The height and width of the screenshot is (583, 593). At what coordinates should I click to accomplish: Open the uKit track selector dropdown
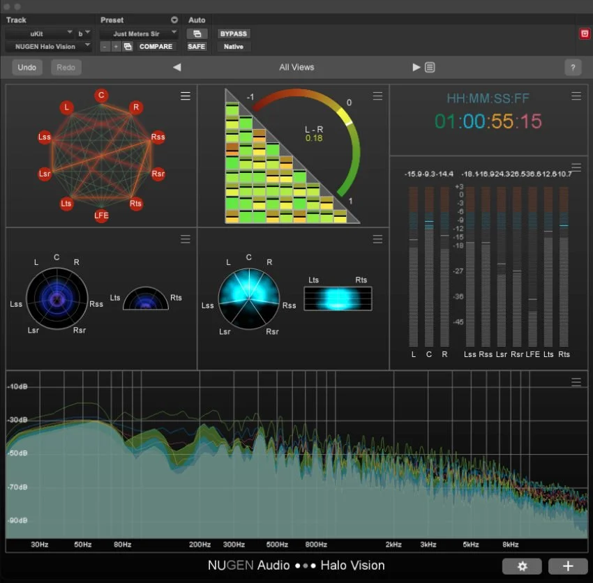[x=39, y=33]
